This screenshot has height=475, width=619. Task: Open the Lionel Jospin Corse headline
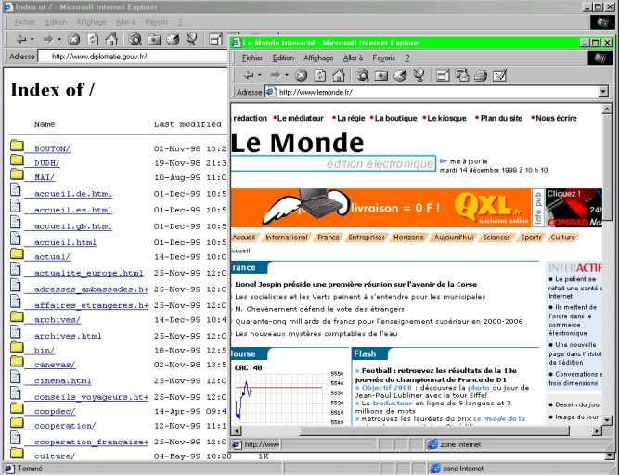tap(355, 284)
